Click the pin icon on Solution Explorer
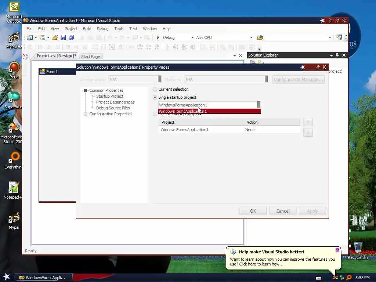Image resolution: width=376 pixels, height=282 pixels. tap(337, 55)
